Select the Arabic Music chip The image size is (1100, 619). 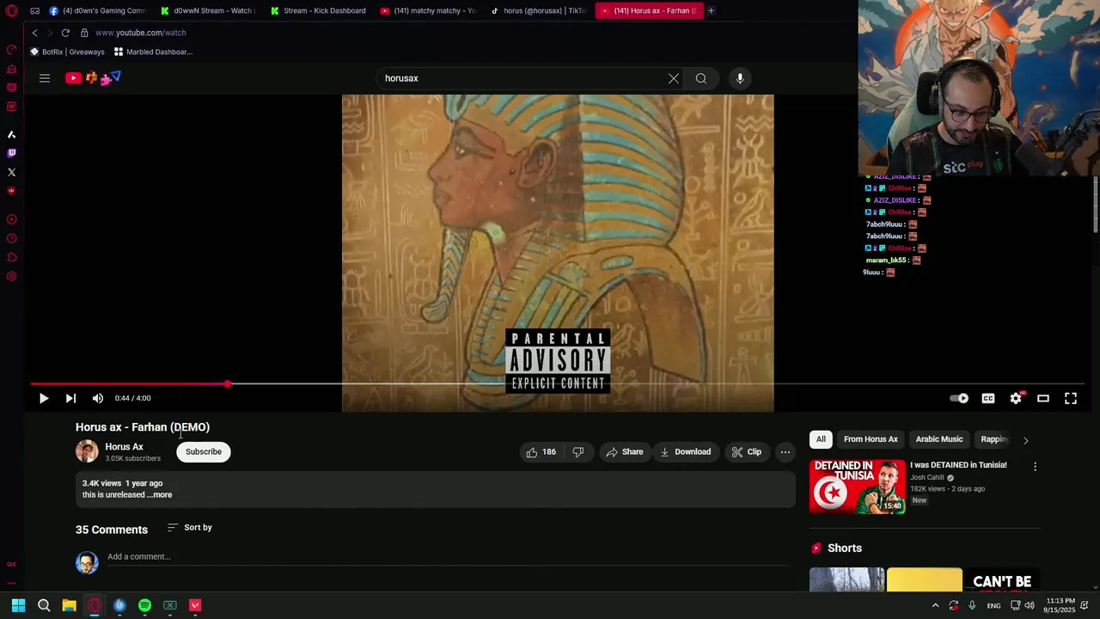pos(939,439)
